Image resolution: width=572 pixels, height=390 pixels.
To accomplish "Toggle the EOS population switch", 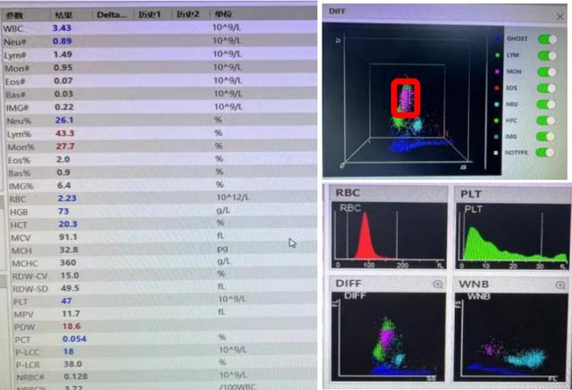I will [547, 89].
